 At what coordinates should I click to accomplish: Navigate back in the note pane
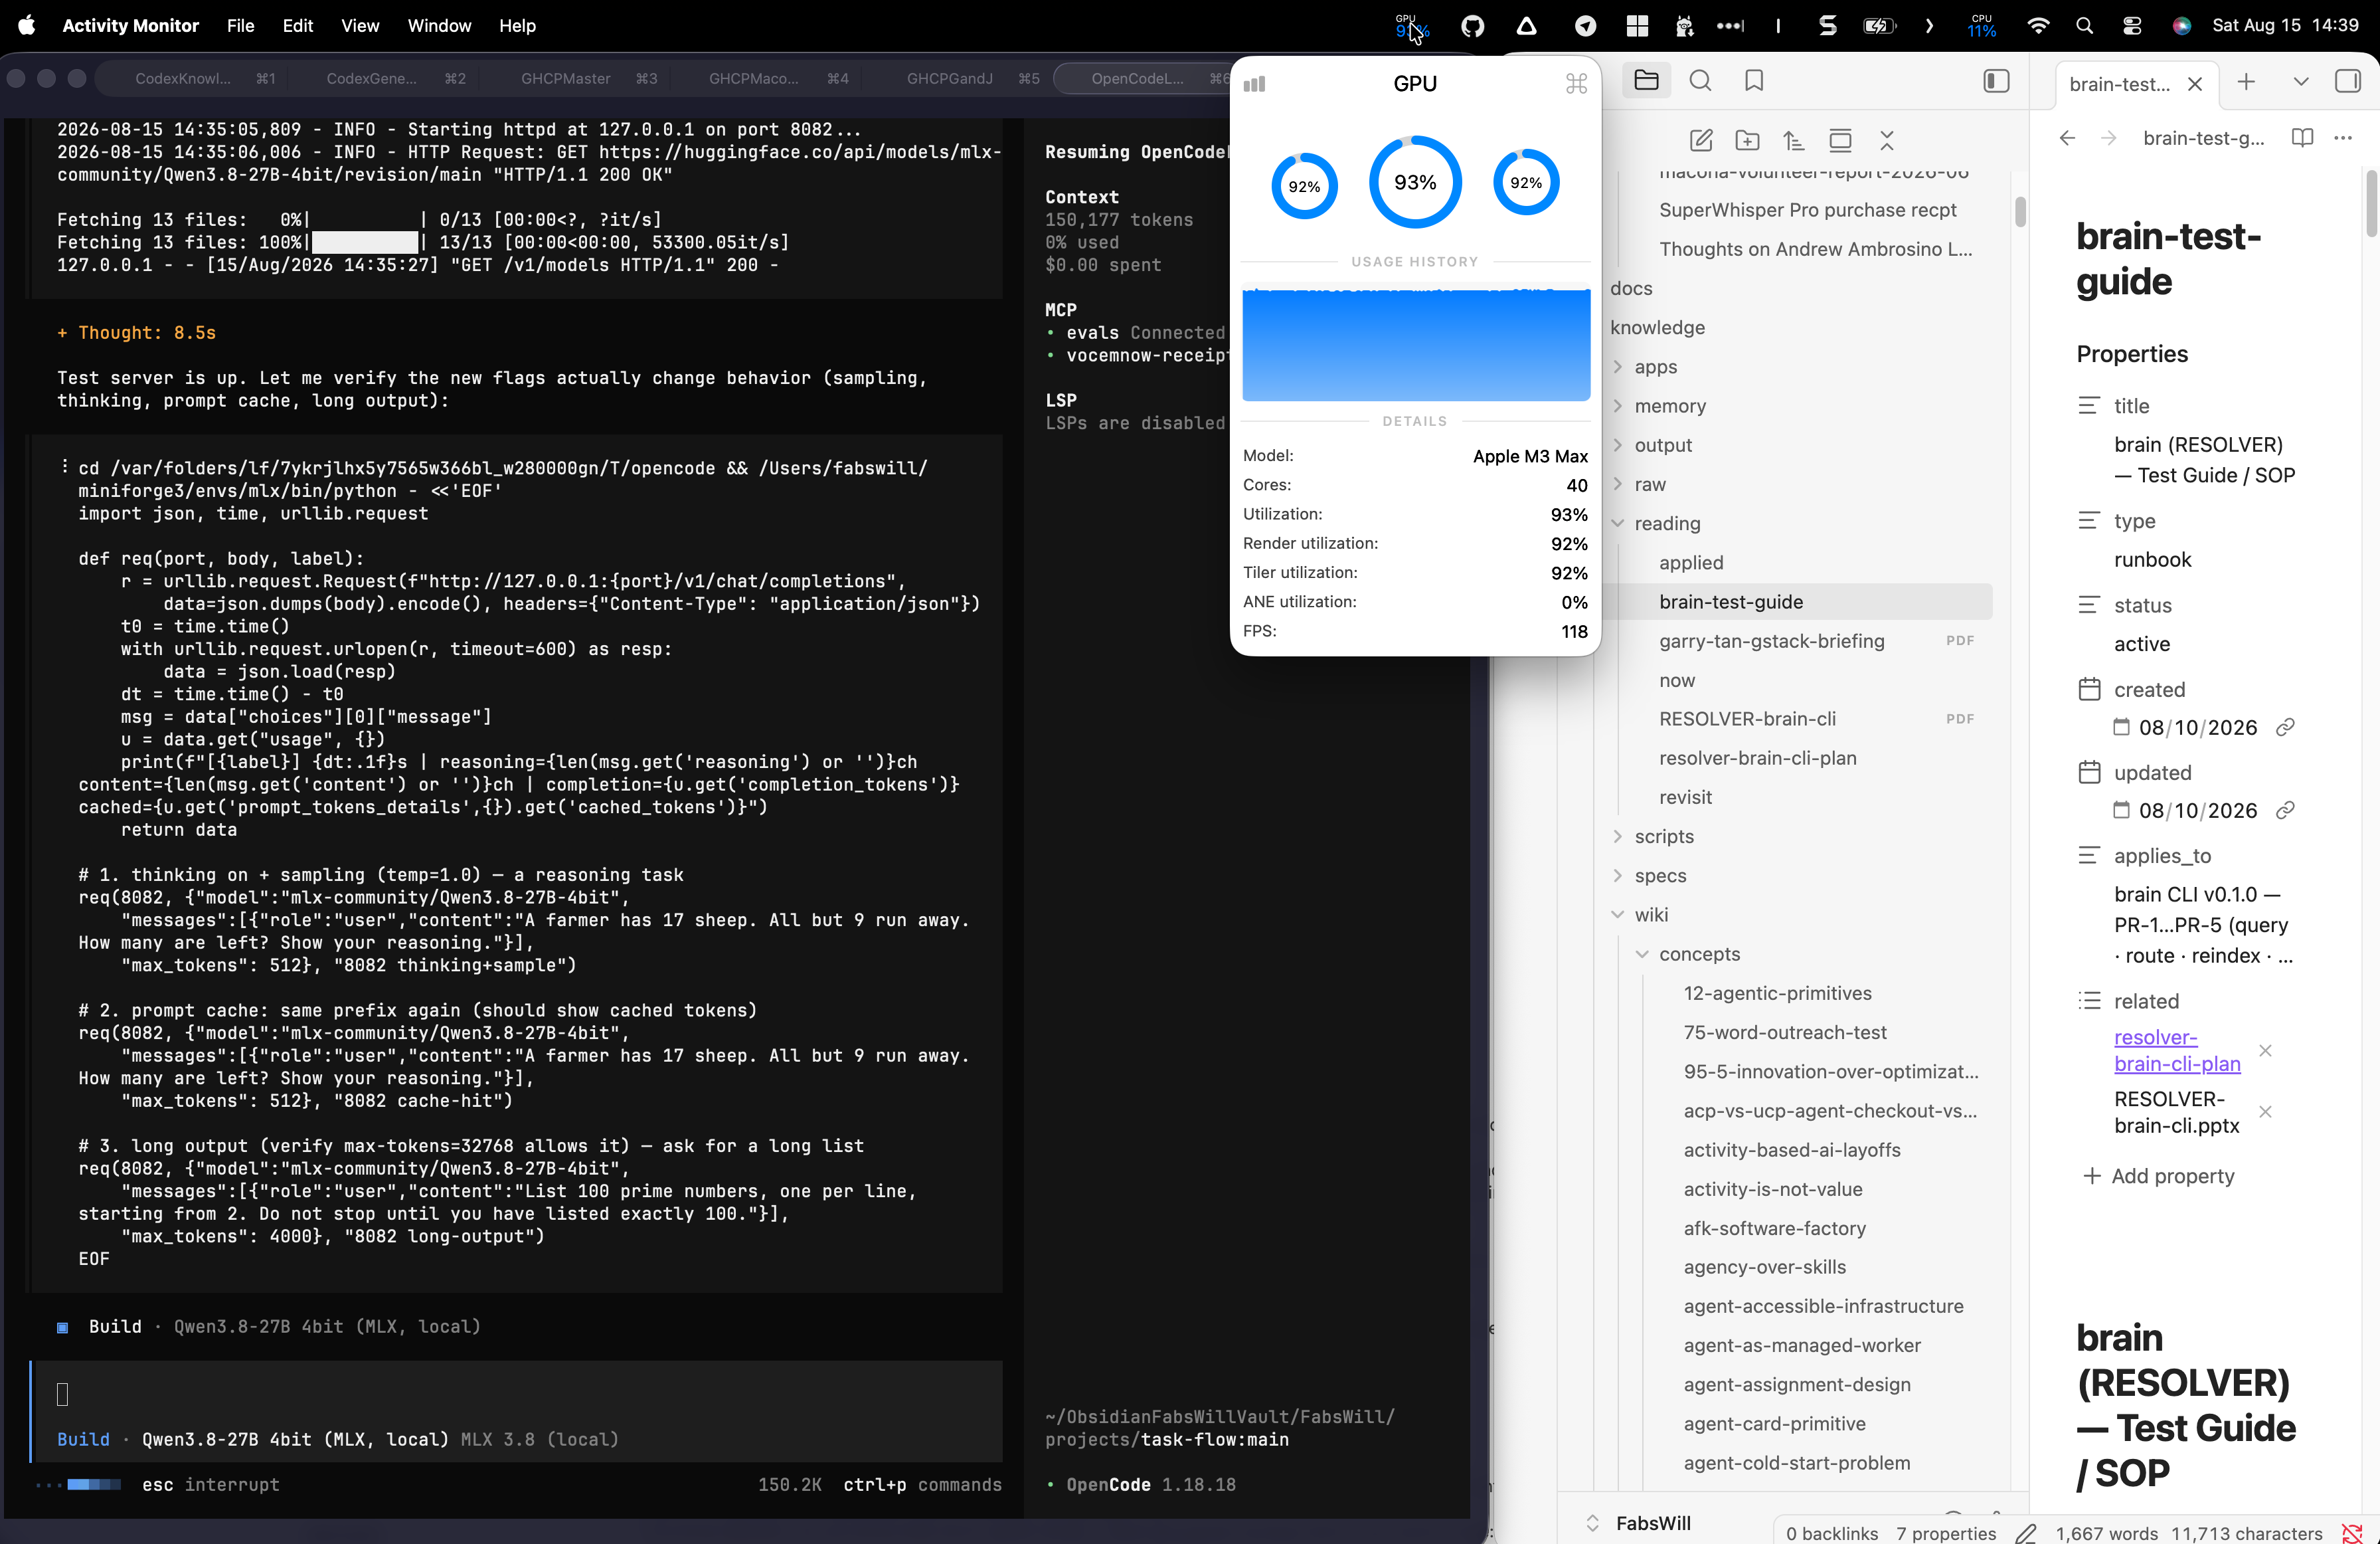click(x=2067, y=138)
